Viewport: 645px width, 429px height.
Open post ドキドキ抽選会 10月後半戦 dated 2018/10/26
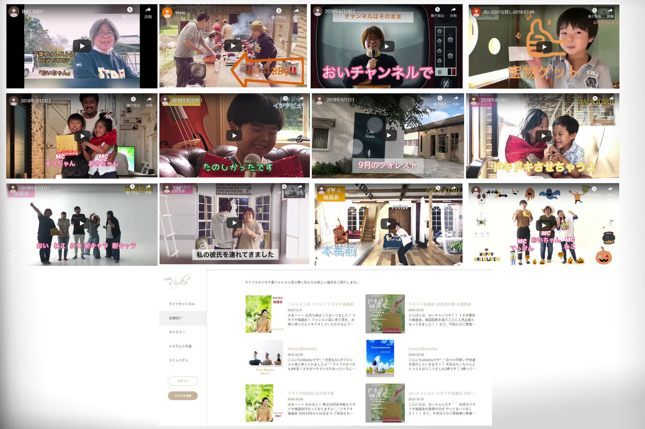pyautogui.click(x=311, y=393)
